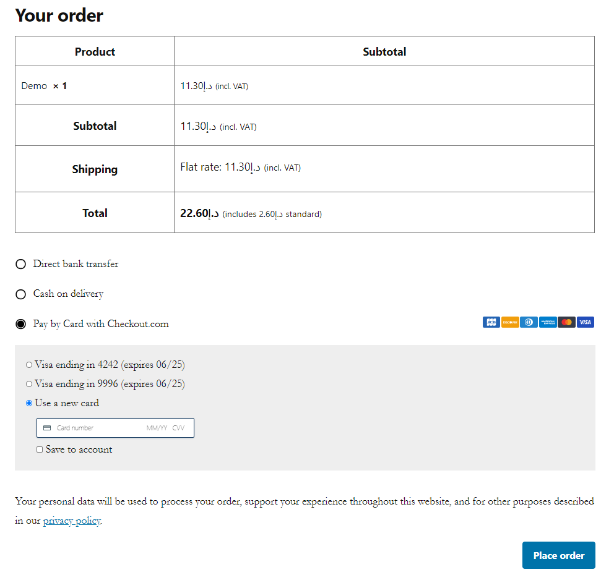Click the American Express card logo

[x=547, y=322]
